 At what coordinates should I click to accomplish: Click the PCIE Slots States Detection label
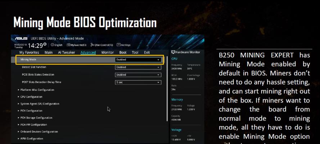(x=38, y=75)
